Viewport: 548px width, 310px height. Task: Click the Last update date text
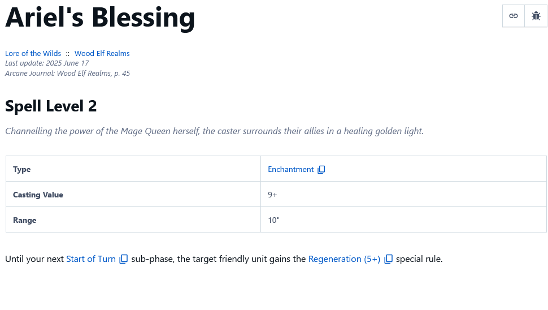click(x=47, y=63)
